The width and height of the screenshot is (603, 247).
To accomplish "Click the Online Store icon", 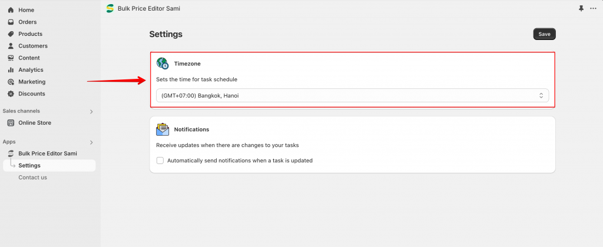I will coord(11,123).
